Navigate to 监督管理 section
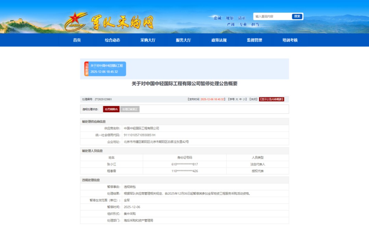The image size is (369, 233). (254, 40)
